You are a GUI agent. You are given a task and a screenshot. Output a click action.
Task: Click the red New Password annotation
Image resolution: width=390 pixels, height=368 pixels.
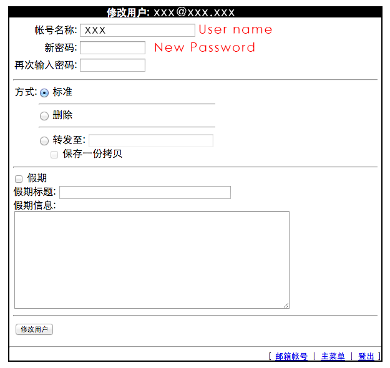click(205, 47)
